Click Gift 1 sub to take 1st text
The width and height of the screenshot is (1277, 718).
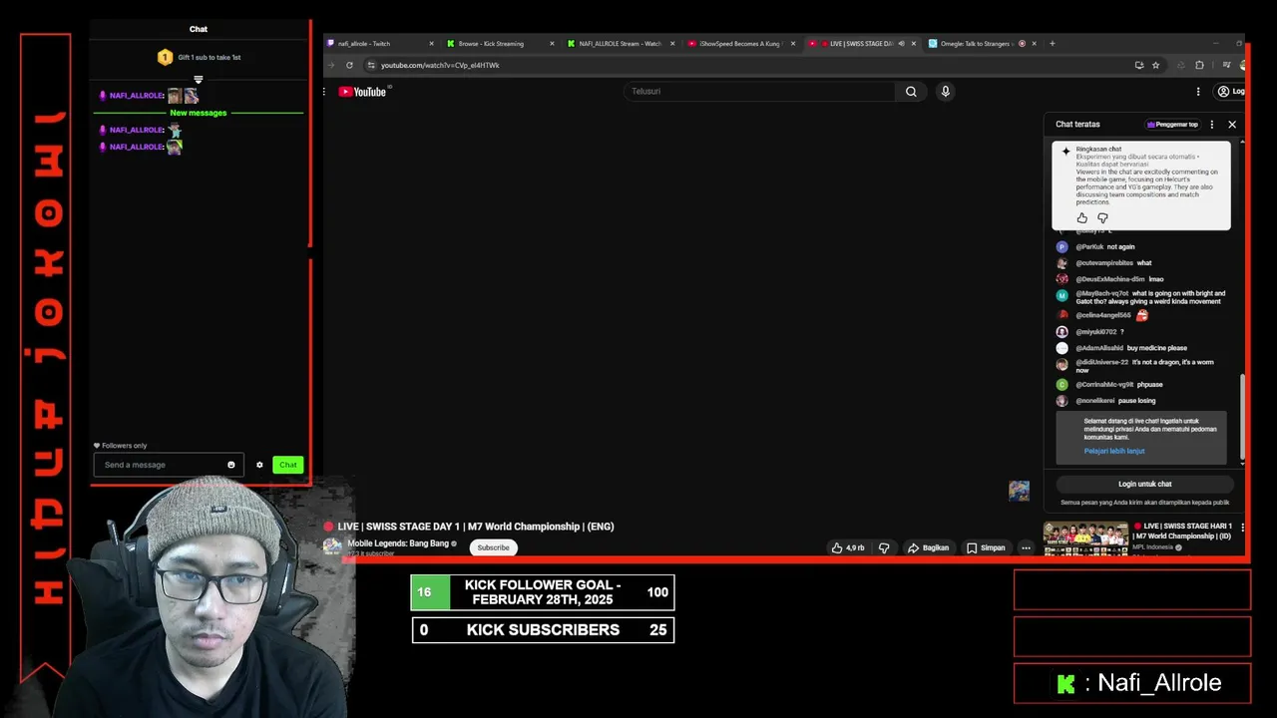pyautogui.click(x=210, y=58)
